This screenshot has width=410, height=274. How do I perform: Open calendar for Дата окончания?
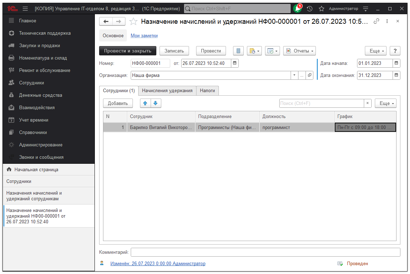tap(396, 75)
